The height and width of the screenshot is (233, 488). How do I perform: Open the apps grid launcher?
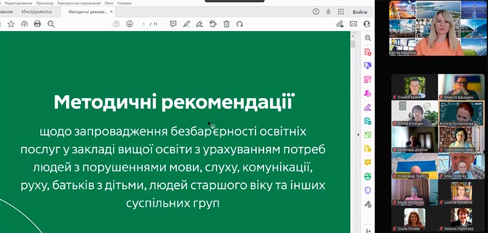(341, 11)
